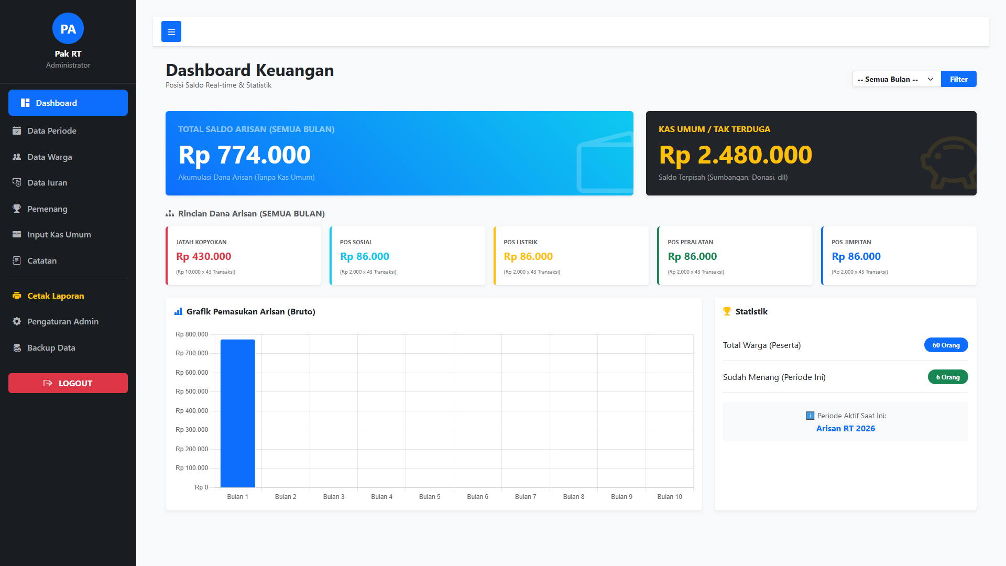Click the red LOGOUT button
Screen dimensions: 1006x566
tap(68, 383)
